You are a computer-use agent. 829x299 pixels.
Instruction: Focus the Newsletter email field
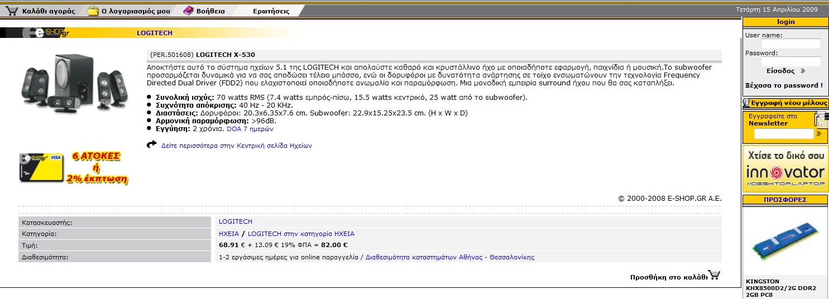(x=784, y=134)
